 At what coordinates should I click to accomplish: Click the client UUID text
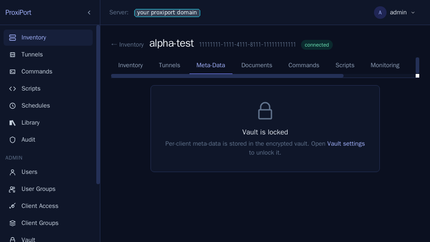click(x=247, y=45)
